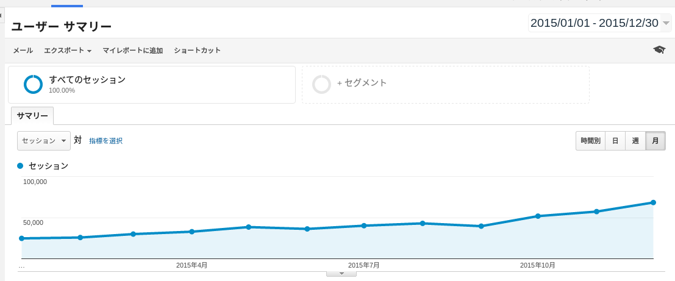675x281 pixels.
Task: Click the graduation cap education icon
Action: click(659, 50)
